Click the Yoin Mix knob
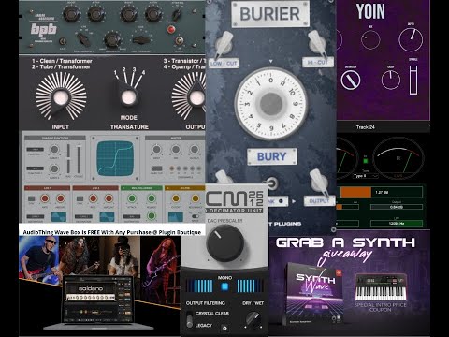The width and height of the screenshot is (449, 337). [370, 40]
